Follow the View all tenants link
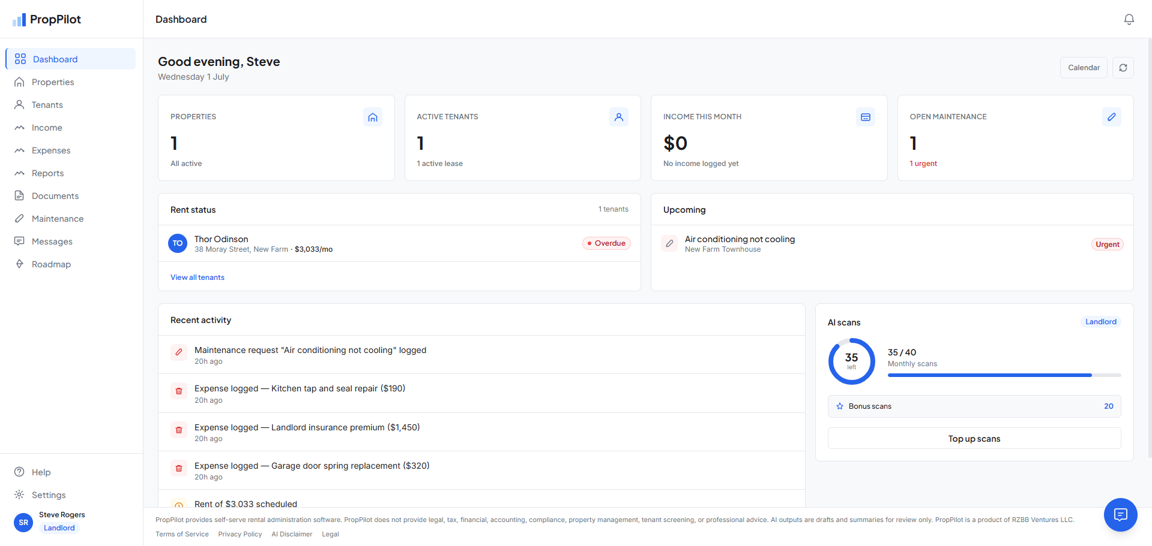Screen dimensions: 1152x546 [x=198, y=277]
